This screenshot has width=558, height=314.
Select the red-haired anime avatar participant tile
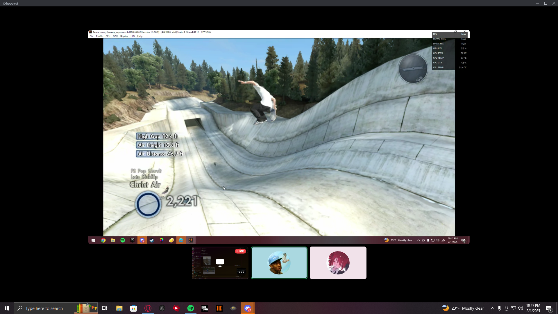click(x=338, y=263)
